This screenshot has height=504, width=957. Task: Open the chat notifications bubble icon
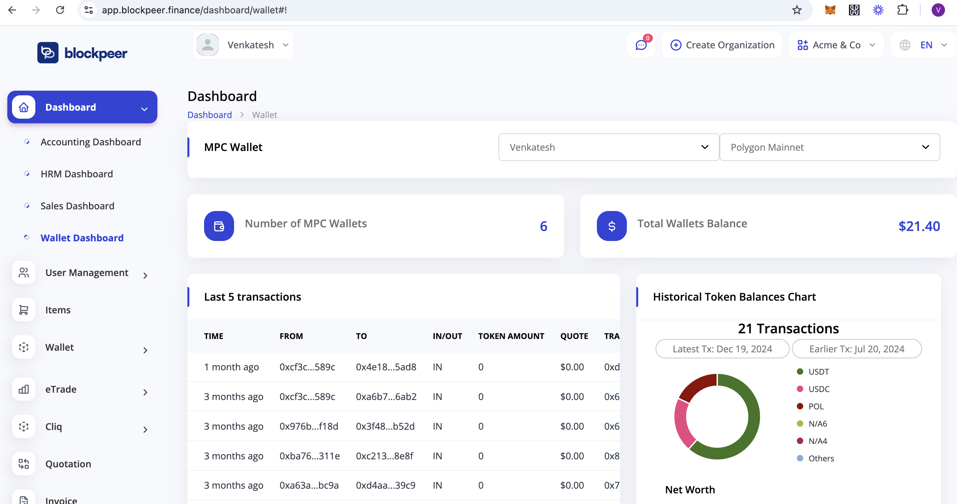[x=641, y=45]
